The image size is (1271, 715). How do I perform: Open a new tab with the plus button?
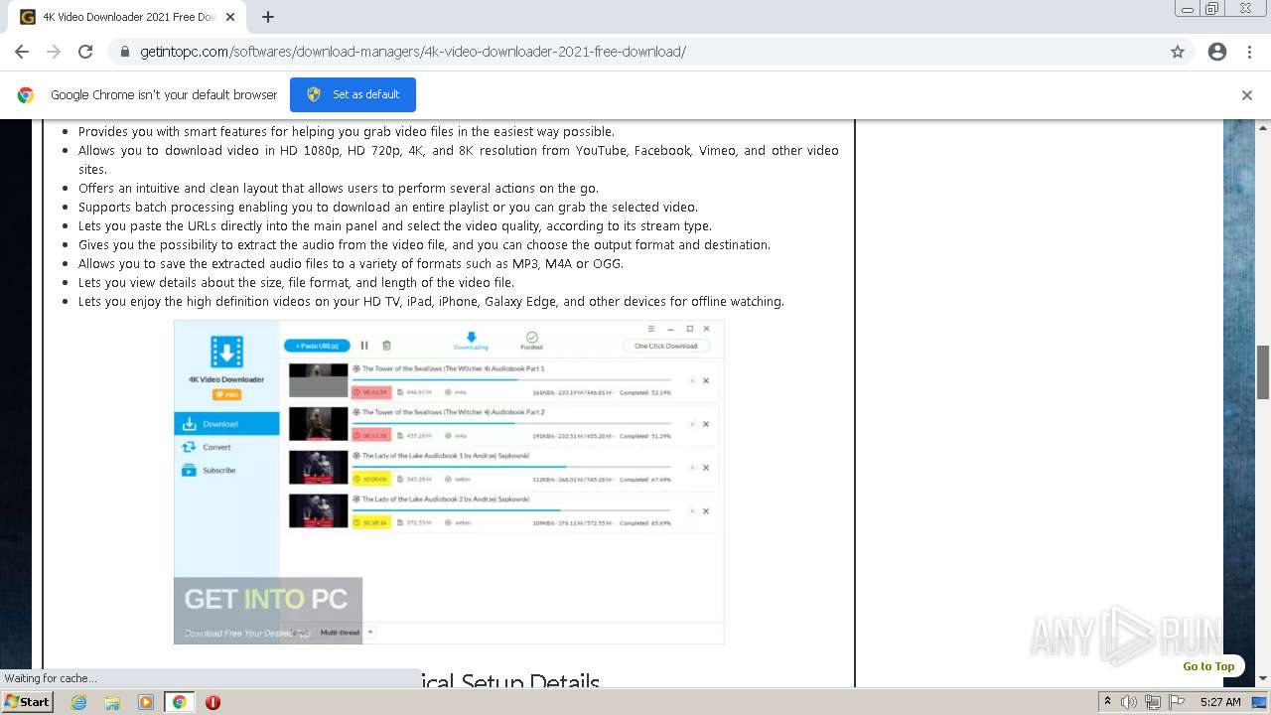click(x=268, y=17)
